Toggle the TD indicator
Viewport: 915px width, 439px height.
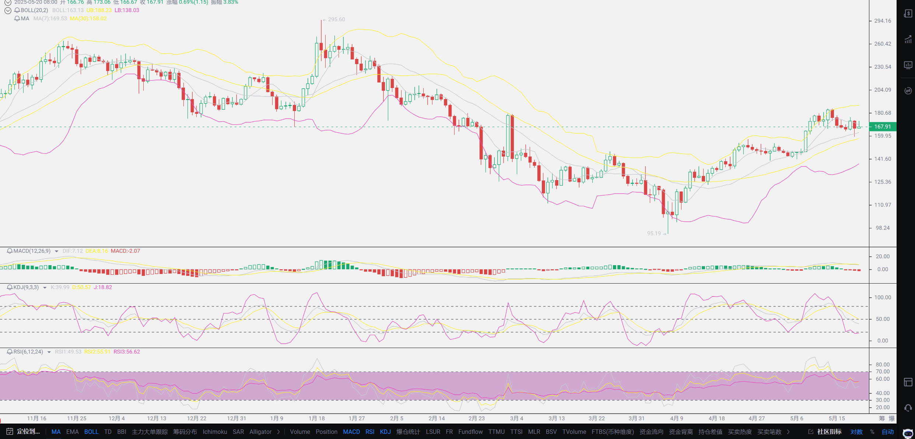pyautogui.click(x=108, y=432)
